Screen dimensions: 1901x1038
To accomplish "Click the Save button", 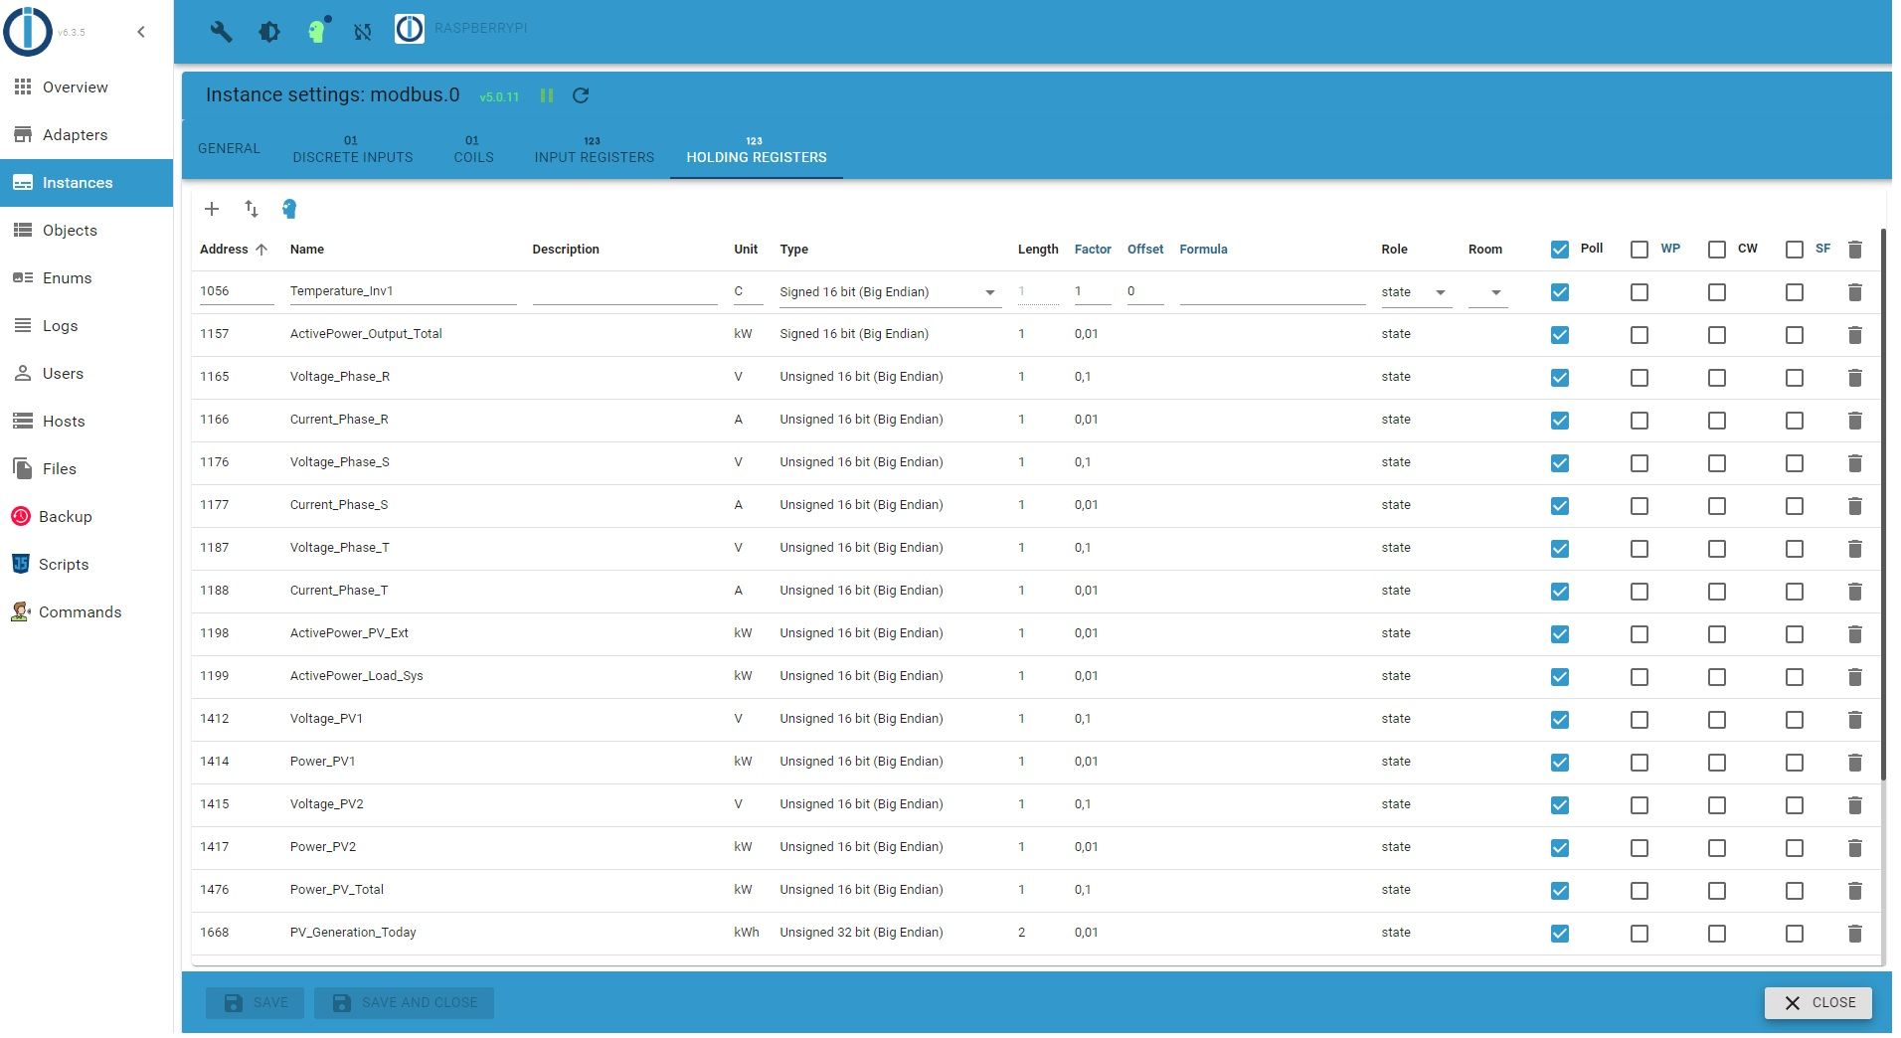I will [x=256, y=1003].
